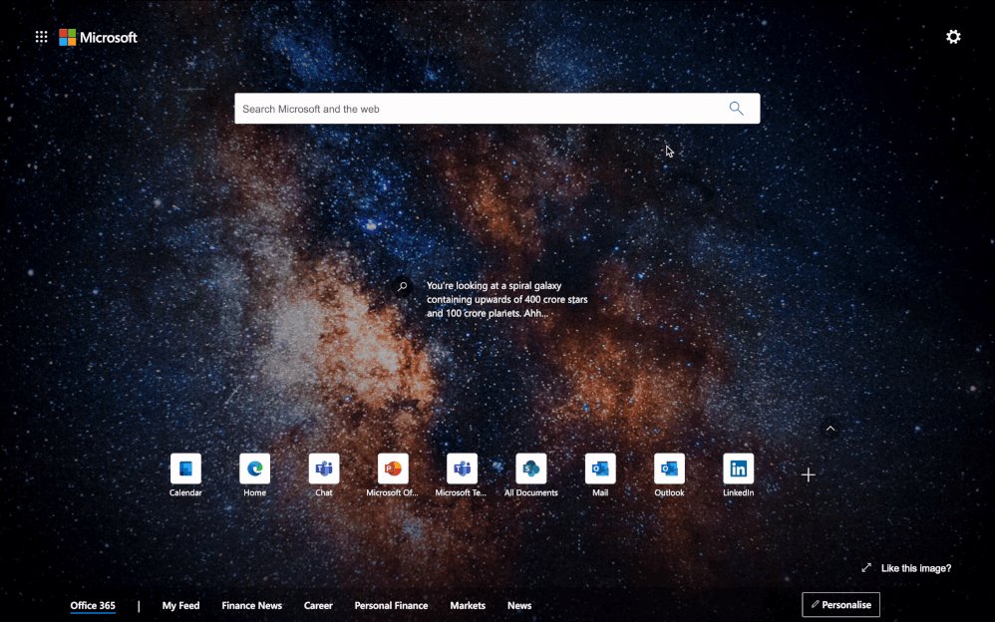Start a search with the magnifier icon
Image resolution: width=995 pixels, height=622 pixels.
[736, 108]
